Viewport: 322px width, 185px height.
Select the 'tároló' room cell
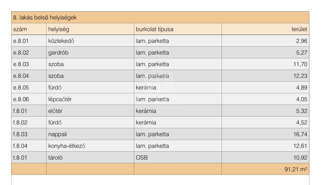(90, 157)
